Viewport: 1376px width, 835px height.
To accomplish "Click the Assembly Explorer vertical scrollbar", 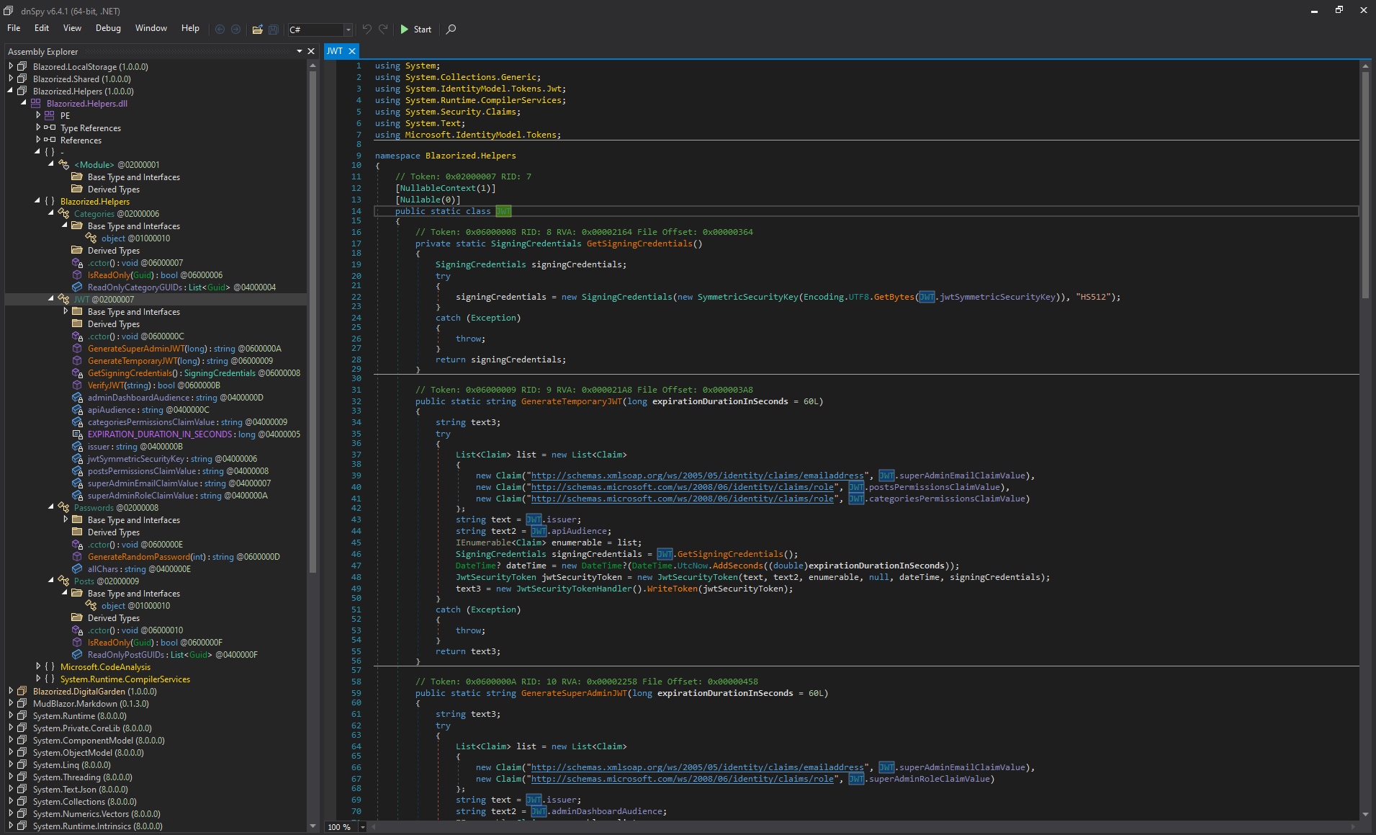I will pyautogui.click(x=312, y=321).
